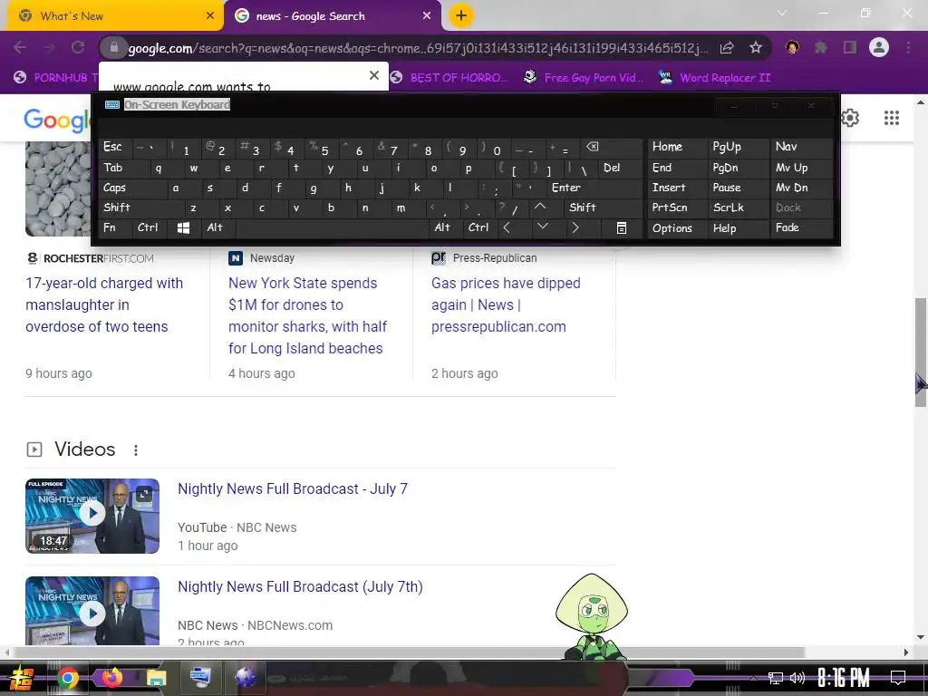The width and height of the screenshot is (928, 696).
Task: Click the pills news image thumbnail
Action: pyautogui.click(x=58, y=188)
